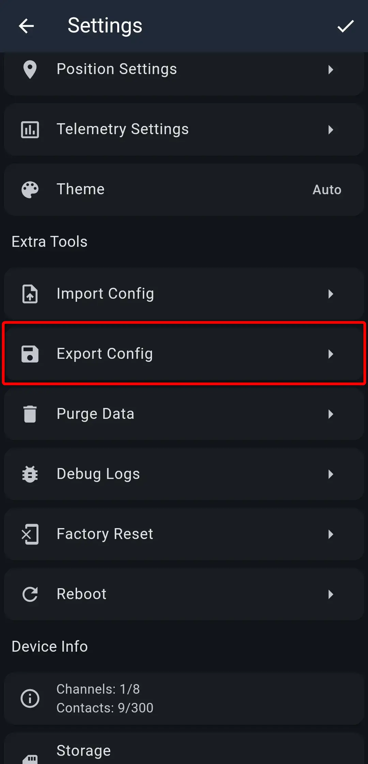
Task: Change the Theme value Auto
Action: point(327,190)
